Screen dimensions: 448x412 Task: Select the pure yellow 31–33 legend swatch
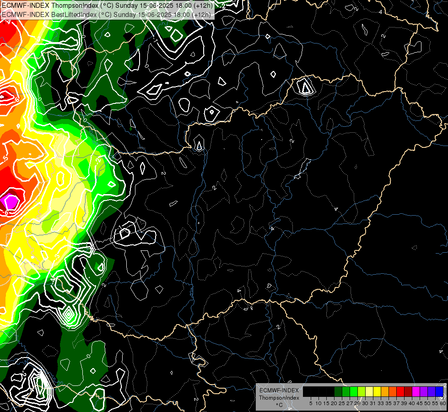click(x=377, y=392)
